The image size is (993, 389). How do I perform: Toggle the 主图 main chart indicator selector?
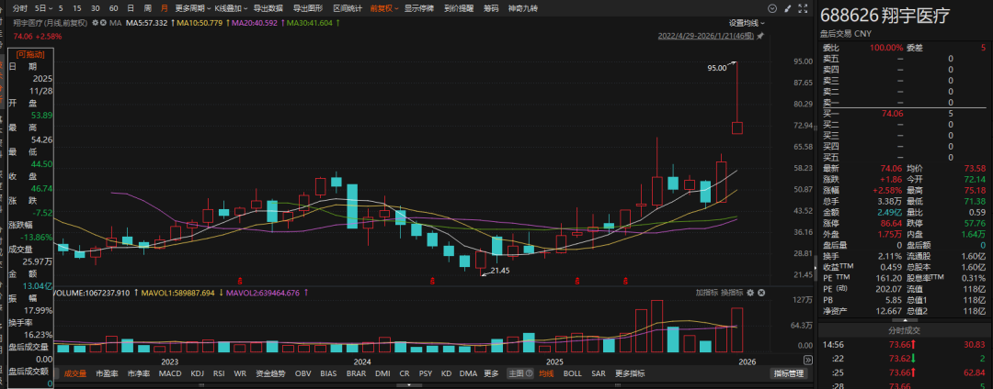click(x=519, y=373)
